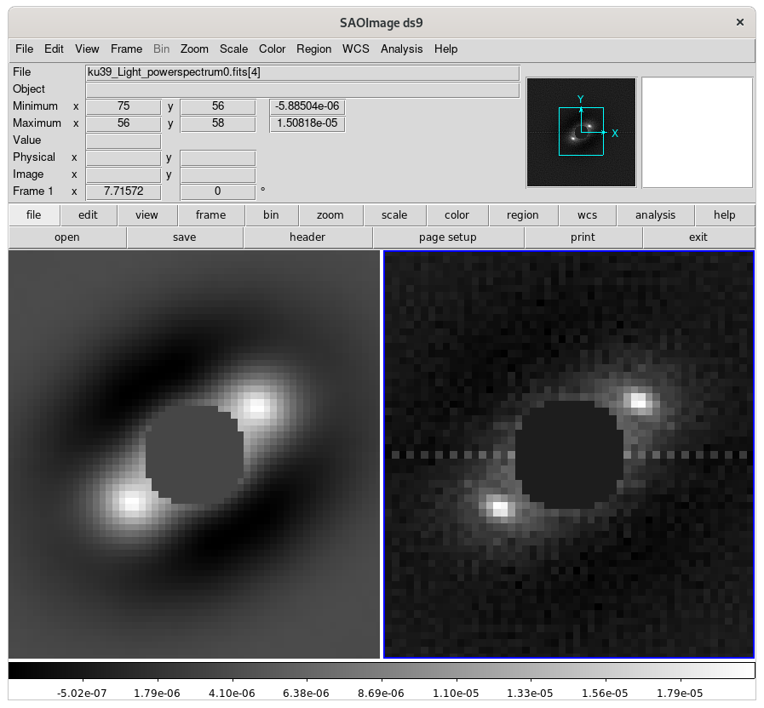Image resolution: width=764 pixels, height=708 pixels.
Task: Open the Analysis menu
Action: pos(399,49)
